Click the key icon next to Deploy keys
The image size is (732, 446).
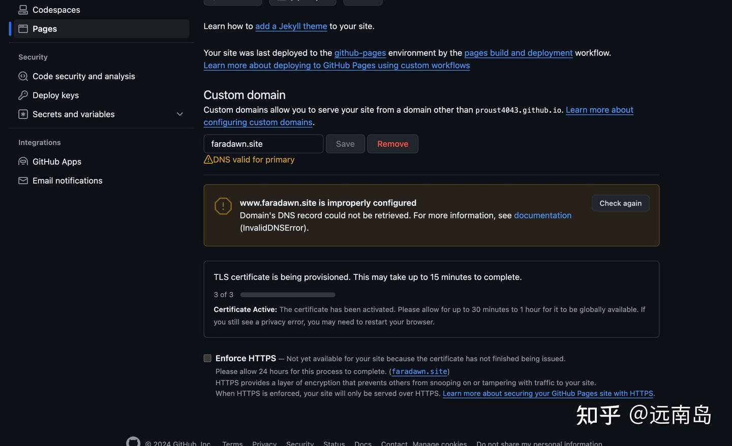(x=22, y=95)
